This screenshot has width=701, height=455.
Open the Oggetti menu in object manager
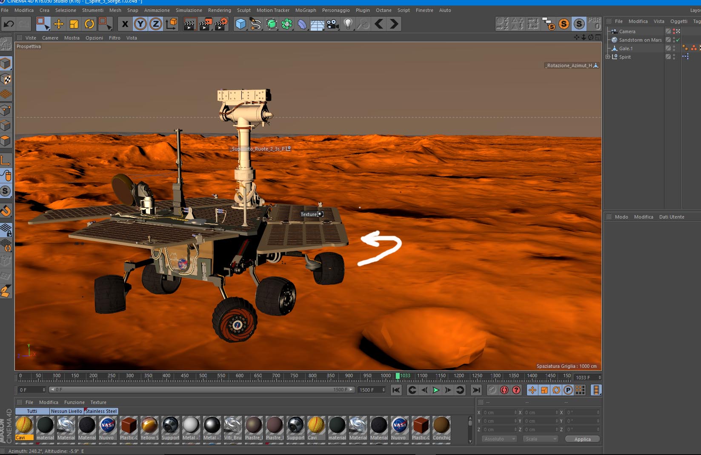[679, 21]
